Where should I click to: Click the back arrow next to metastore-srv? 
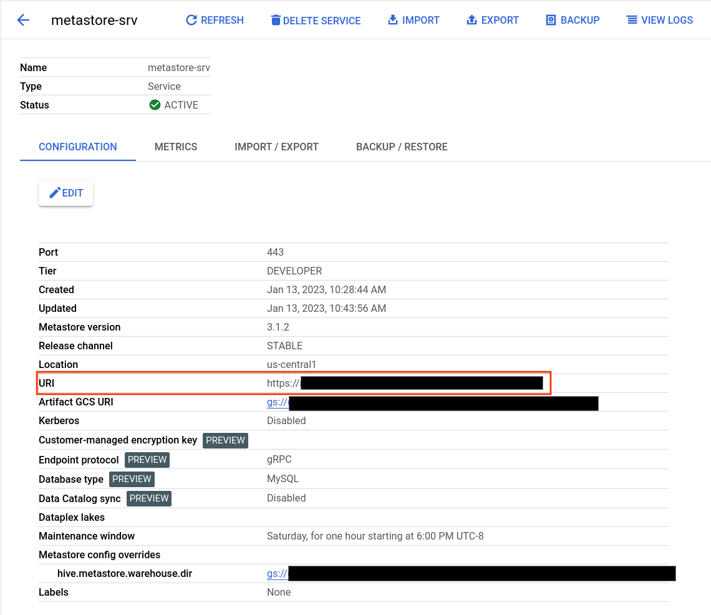point(23,19)
